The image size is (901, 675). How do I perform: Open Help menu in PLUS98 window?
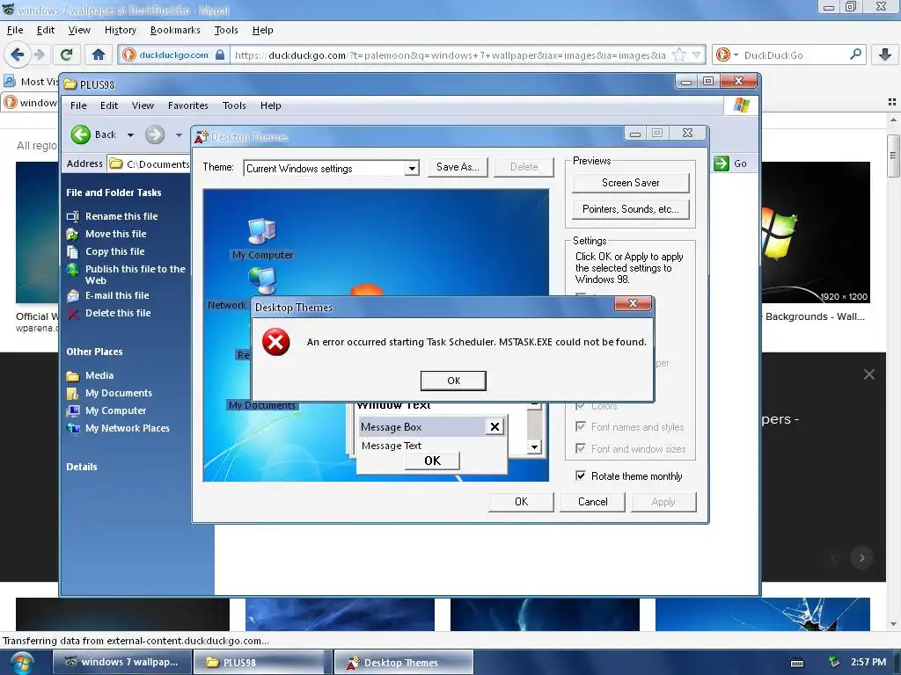pyautogui.click(x=271, y=105)
